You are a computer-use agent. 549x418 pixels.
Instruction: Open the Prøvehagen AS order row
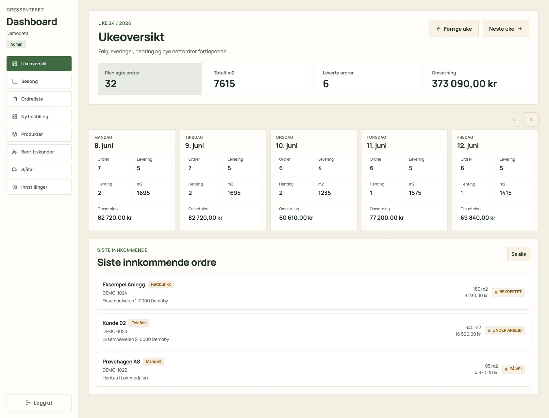point(314,369)
